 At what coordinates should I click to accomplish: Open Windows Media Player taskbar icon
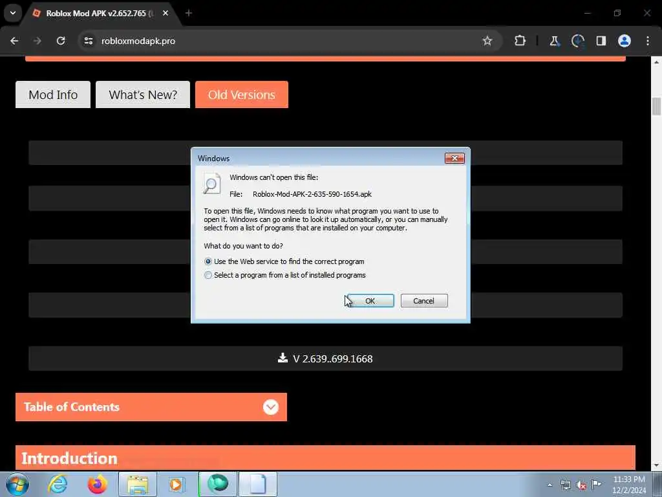[176, 484]
